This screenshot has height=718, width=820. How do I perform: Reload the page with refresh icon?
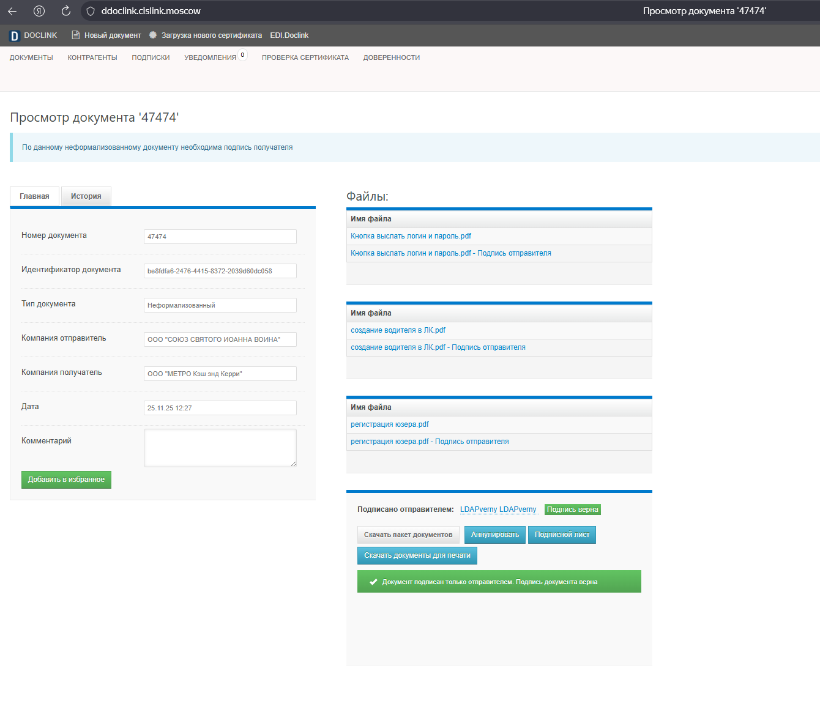pos(66,11)
